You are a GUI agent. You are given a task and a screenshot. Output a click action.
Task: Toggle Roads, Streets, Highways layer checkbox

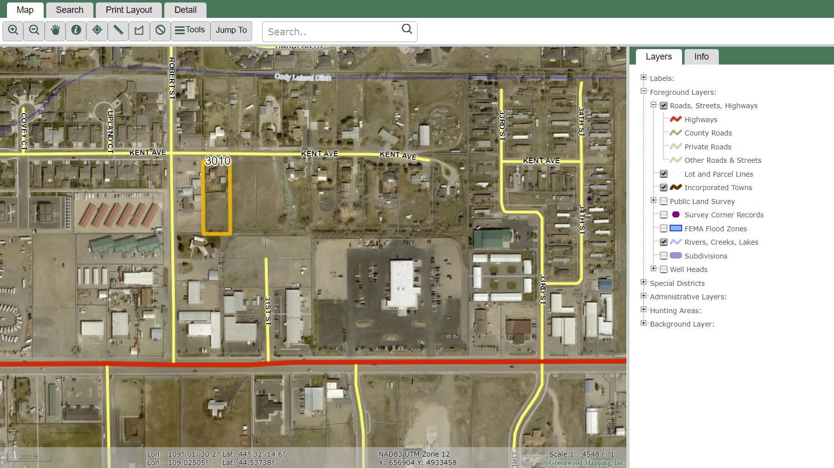(664, 106)
